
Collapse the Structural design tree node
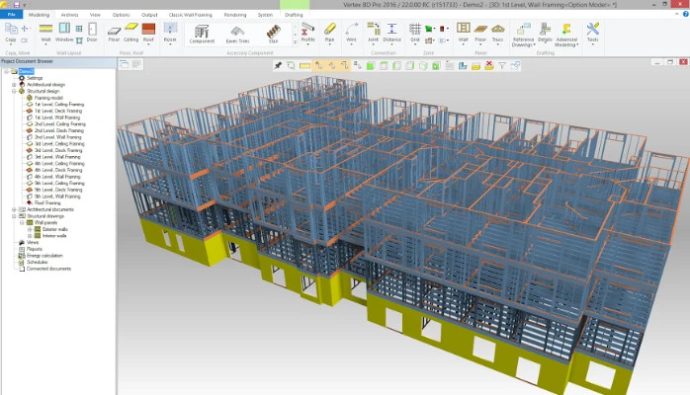coord(14,91)
